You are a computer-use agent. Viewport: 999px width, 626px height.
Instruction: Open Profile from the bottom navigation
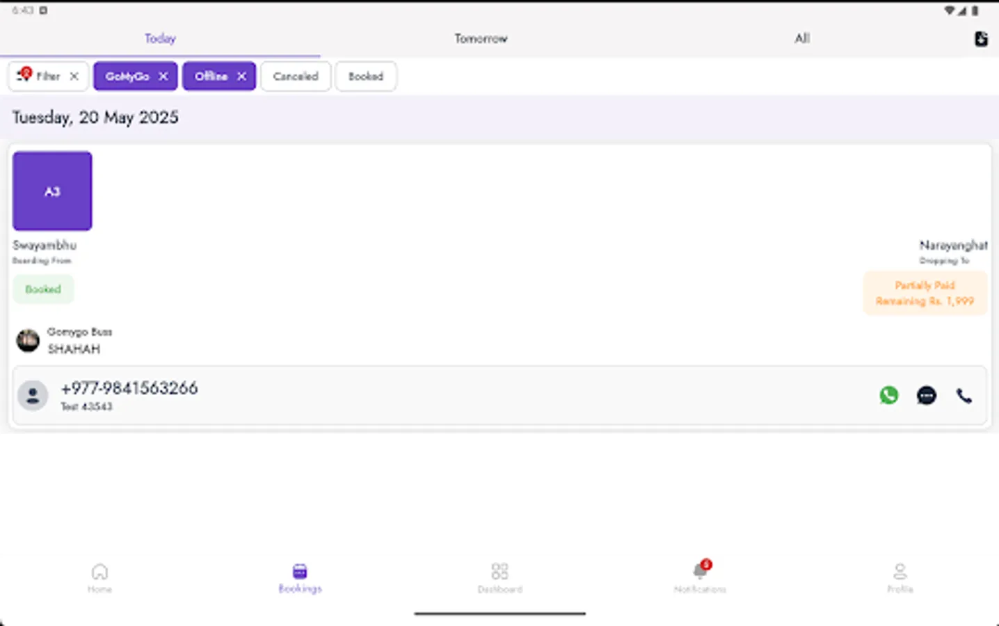(900, 572)
